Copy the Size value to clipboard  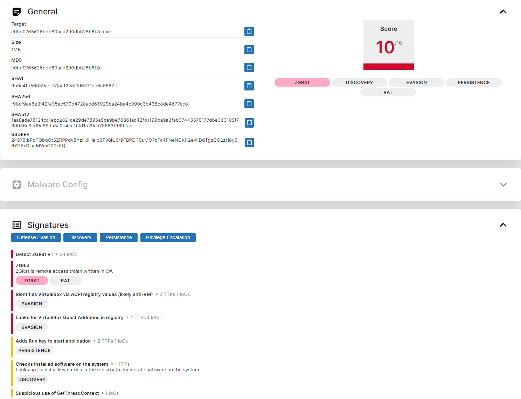[x=249, y=49]
